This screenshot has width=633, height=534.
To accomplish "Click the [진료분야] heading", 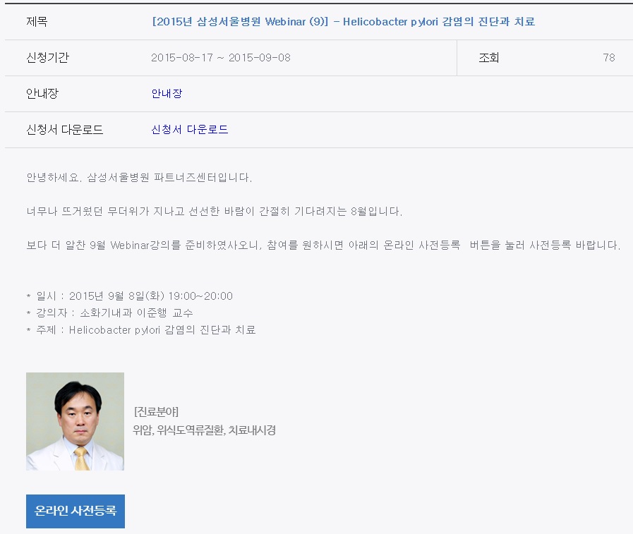I will pyautogui.click(x=156, y=412).
